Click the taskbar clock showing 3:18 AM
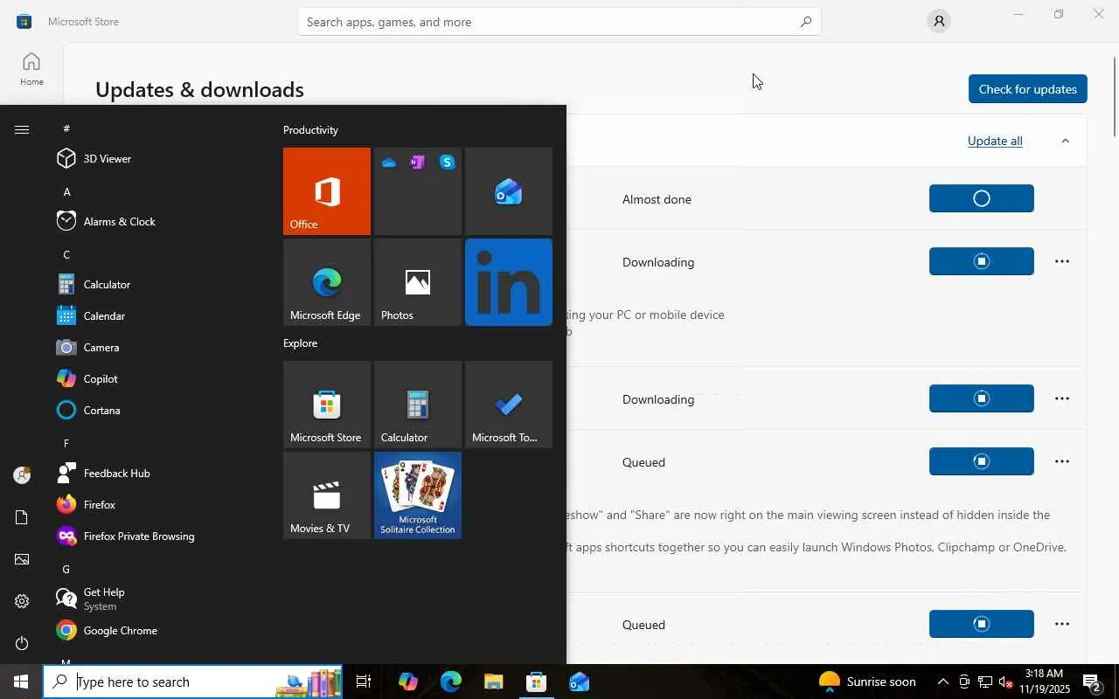Viewport: 1119px width, 699px height. pyautogui.click(x=1043, y=682)
